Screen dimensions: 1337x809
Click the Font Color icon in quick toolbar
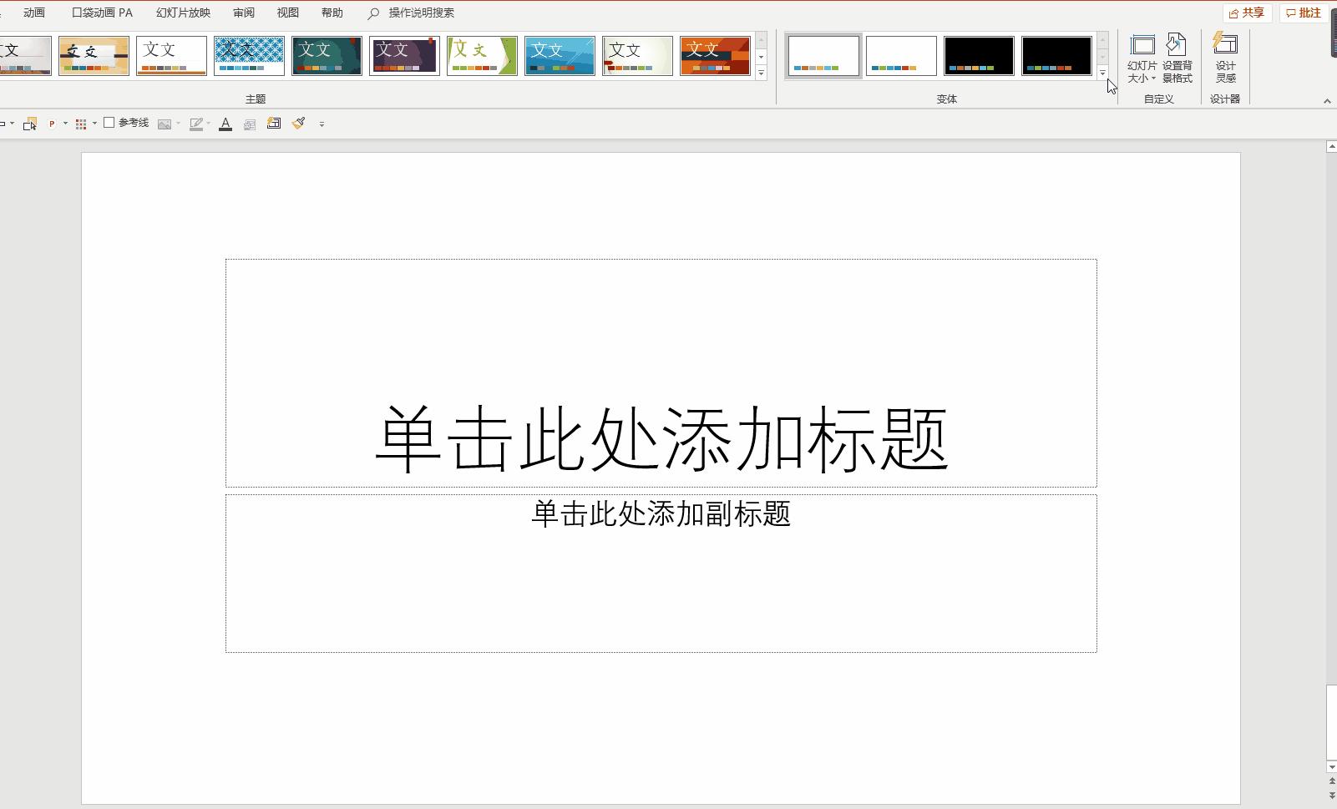point(225,123)
